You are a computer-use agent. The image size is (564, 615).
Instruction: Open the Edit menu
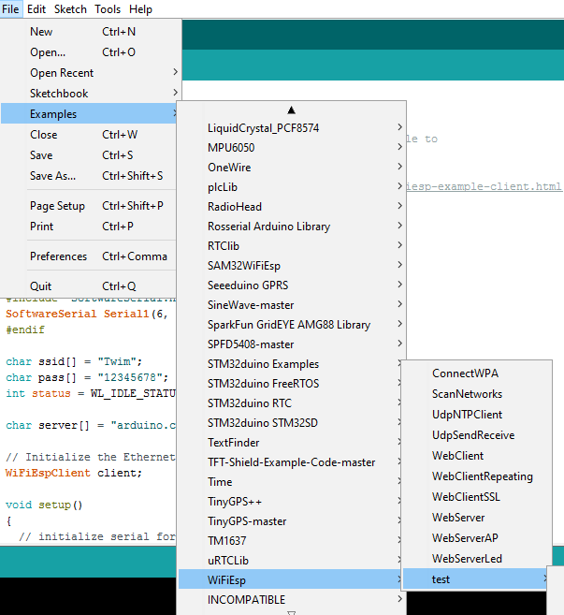36,9
